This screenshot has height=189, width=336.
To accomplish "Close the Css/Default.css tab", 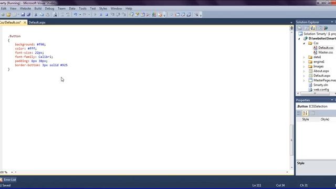I will point(25,22).
